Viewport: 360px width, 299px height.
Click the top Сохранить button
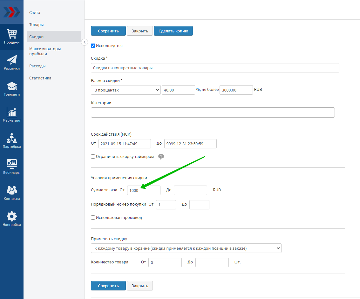108,31
